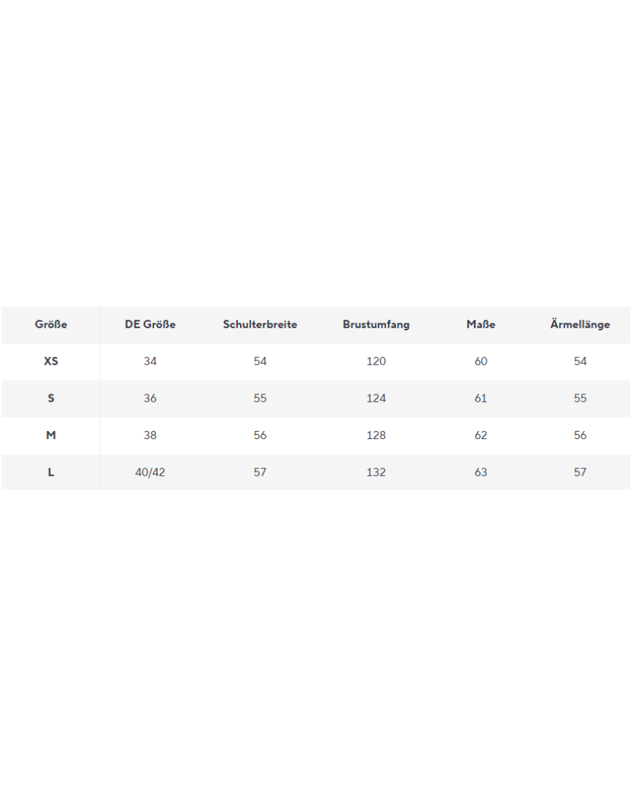Image resolution: width=634 pixels, height=793 pixels.
Task: Select the Schulterbreite column header
Action: 260,325
